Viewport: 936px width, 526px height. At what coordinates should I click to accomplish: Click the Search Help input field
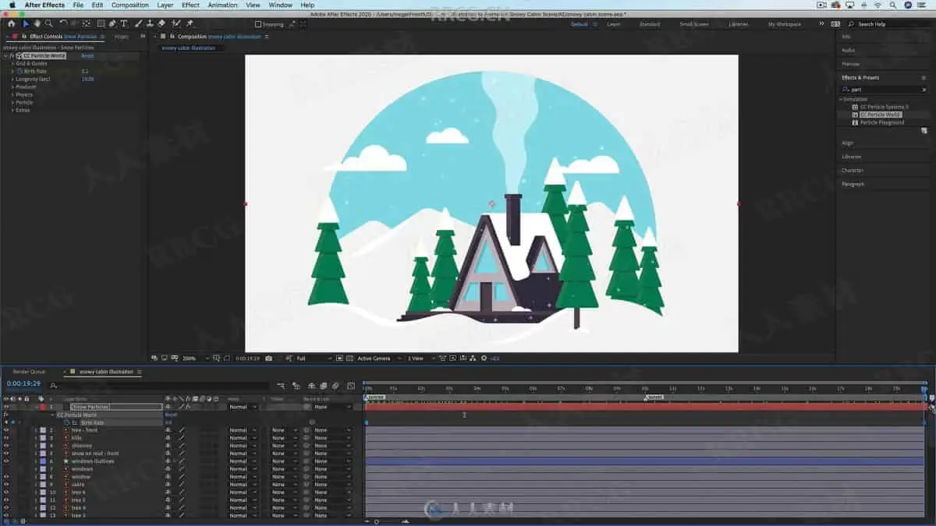pyautogui.click(x=889, y=24)
